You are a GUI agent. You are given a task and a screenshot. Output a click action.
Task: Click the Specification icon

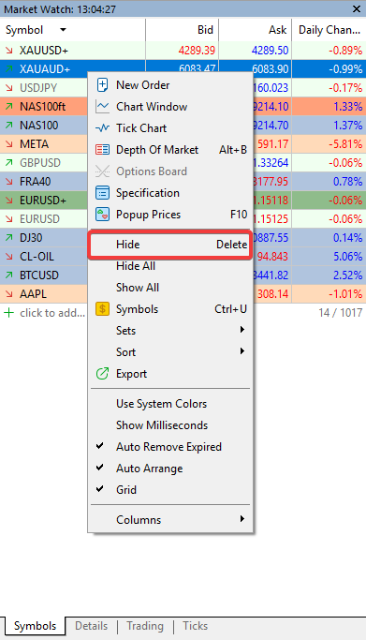102,193
